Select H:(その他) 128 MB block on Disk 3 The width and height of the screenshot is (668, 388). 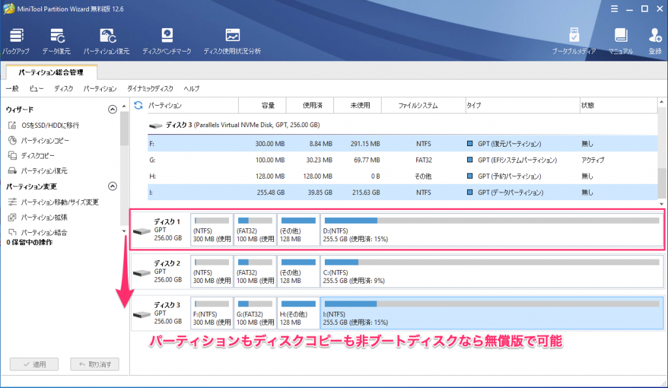(298, 313)
